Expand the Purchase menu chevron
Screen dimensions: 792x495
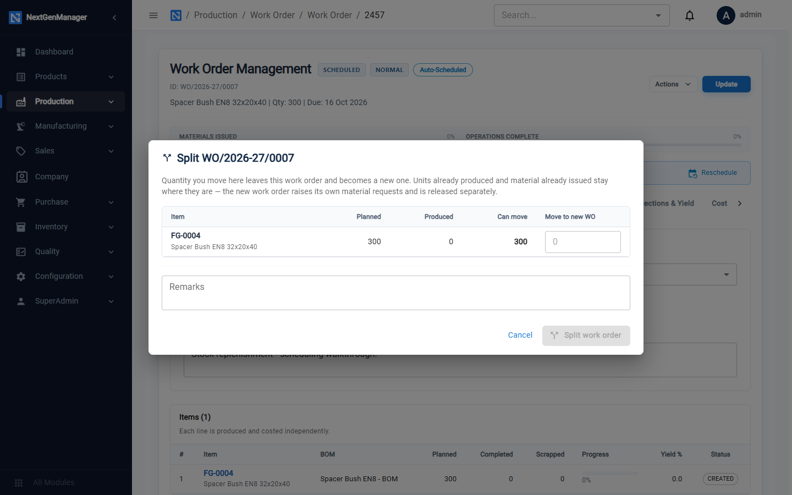click(111, 202)
